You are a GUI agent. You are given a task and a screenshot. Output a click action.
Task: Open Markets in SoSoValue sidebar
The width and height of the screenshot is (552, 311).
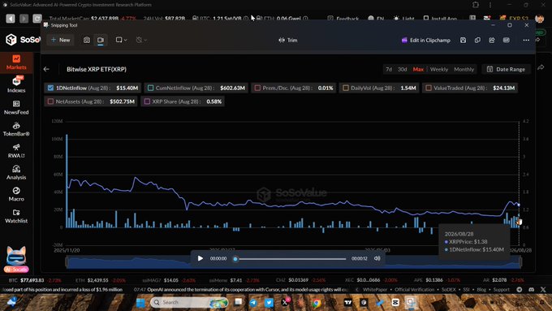coord(16,63)
